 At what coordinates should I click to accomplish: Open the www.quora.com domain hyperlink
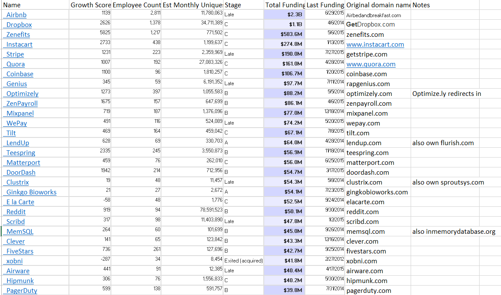pyautogui.click(x=371, y=64)
